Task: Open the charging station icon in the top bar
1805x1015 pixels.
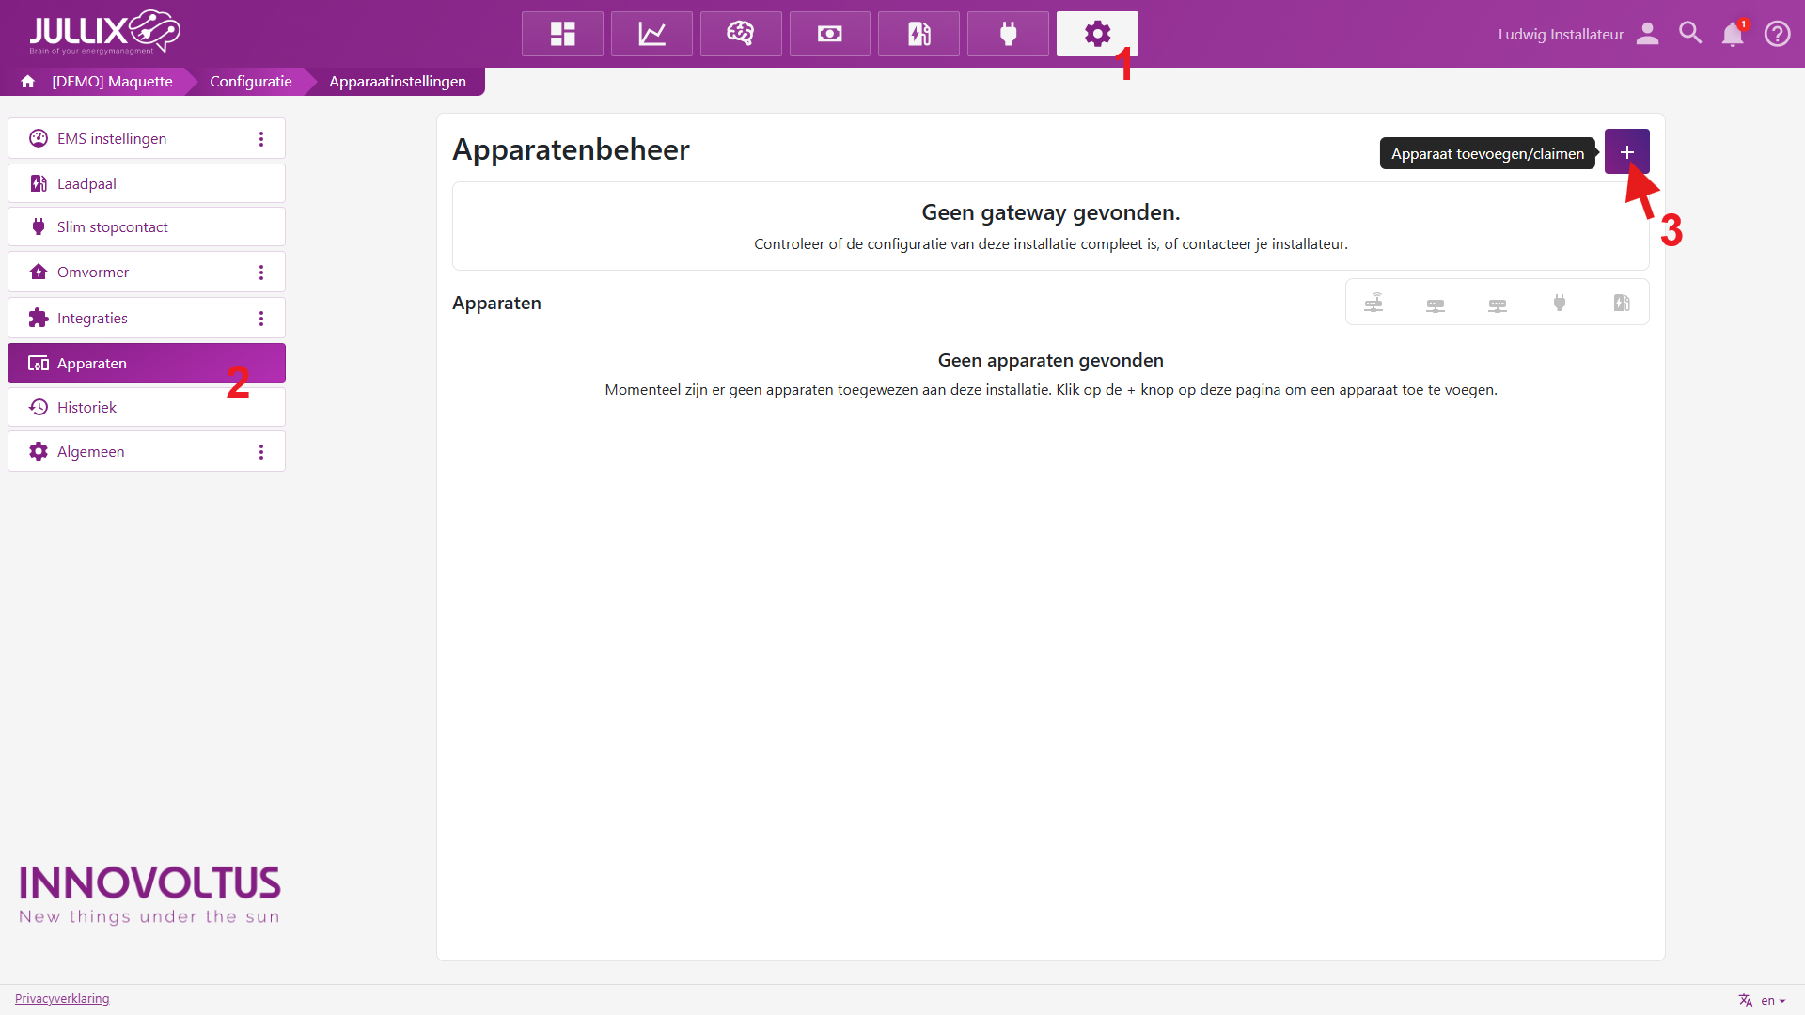Action: 918,34
